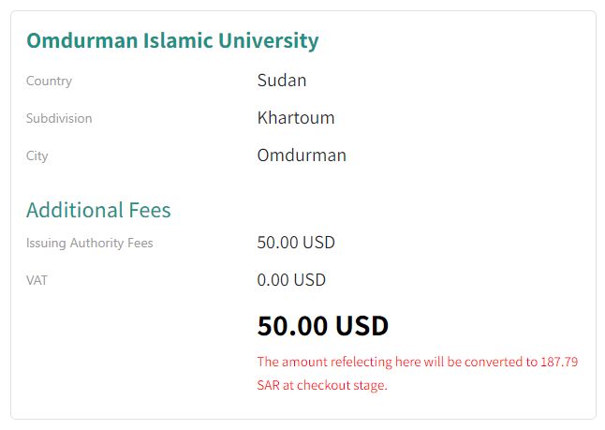Click 'SAR at checkout stage' text

click(322, 385)
